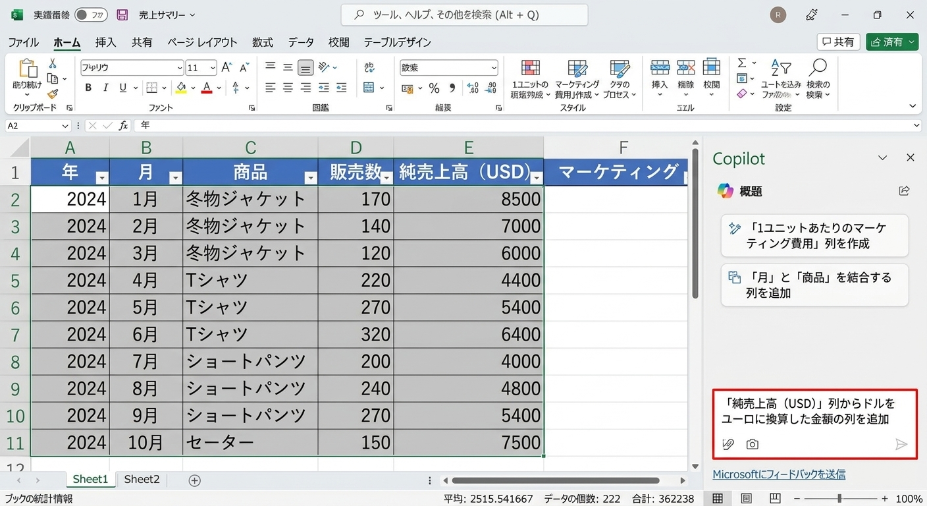Open the font size dropdown

(213, 68)
